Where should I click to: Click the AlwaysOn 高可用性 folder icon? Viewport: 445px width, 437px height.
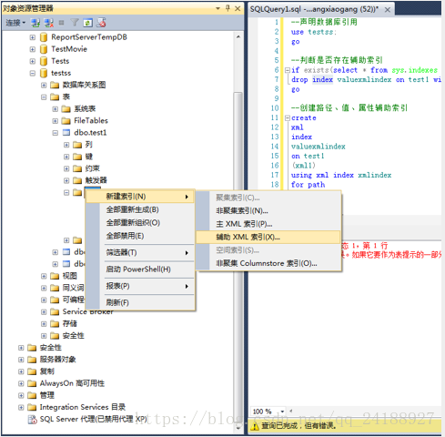point(32,383)
